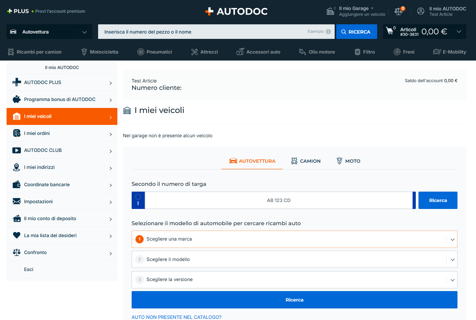Click the comparison scales icon in header
Screen dimensions: 476x320
[x=398, y=11]
